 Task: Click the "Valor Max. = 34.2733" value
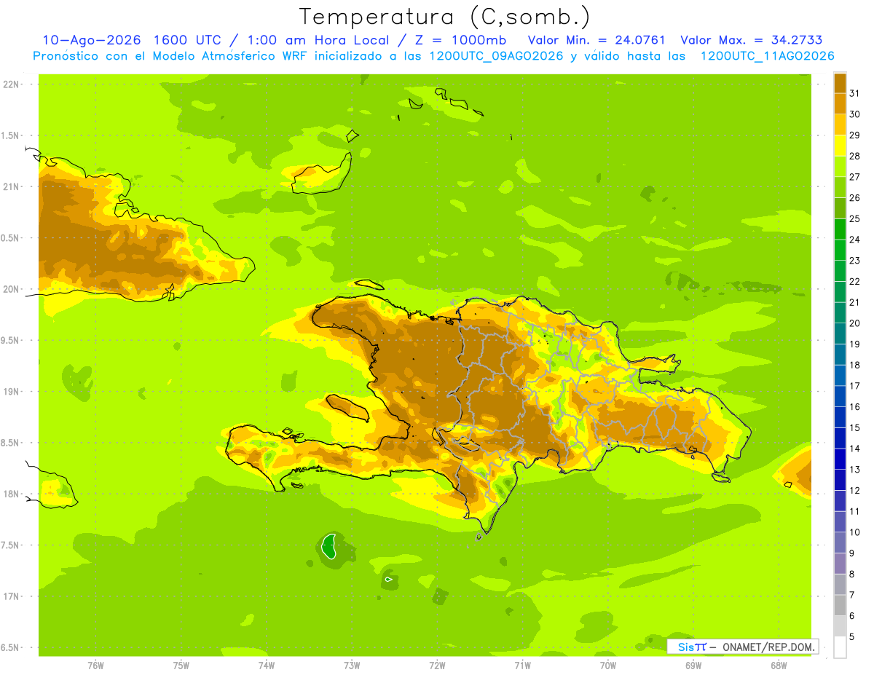[x=751, y=41]
